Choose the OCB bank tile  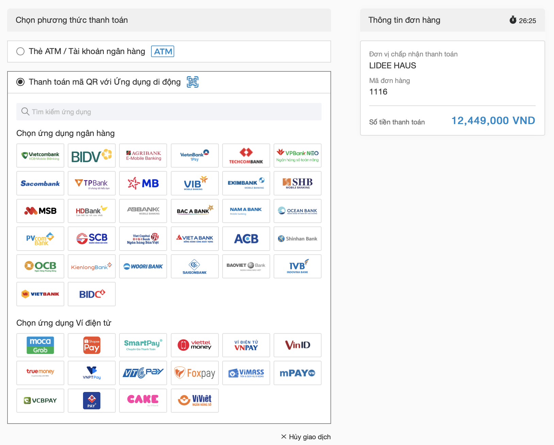tap(40, 266)
